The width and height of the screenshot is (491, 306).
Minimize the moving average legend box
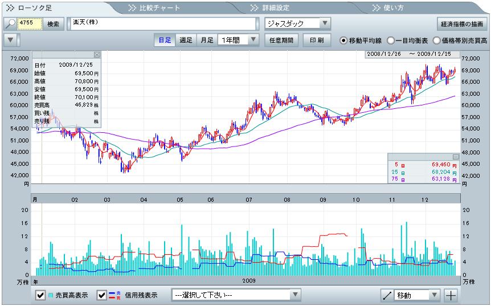click(456, 156)
